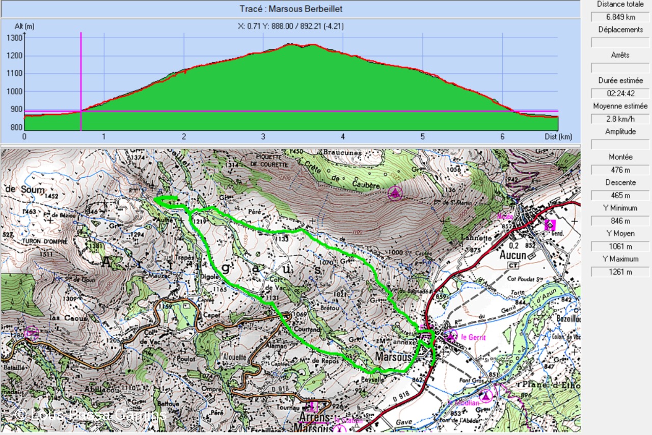Click the Déplacements empty field
652x435 pixels.
tap(620, 42)
